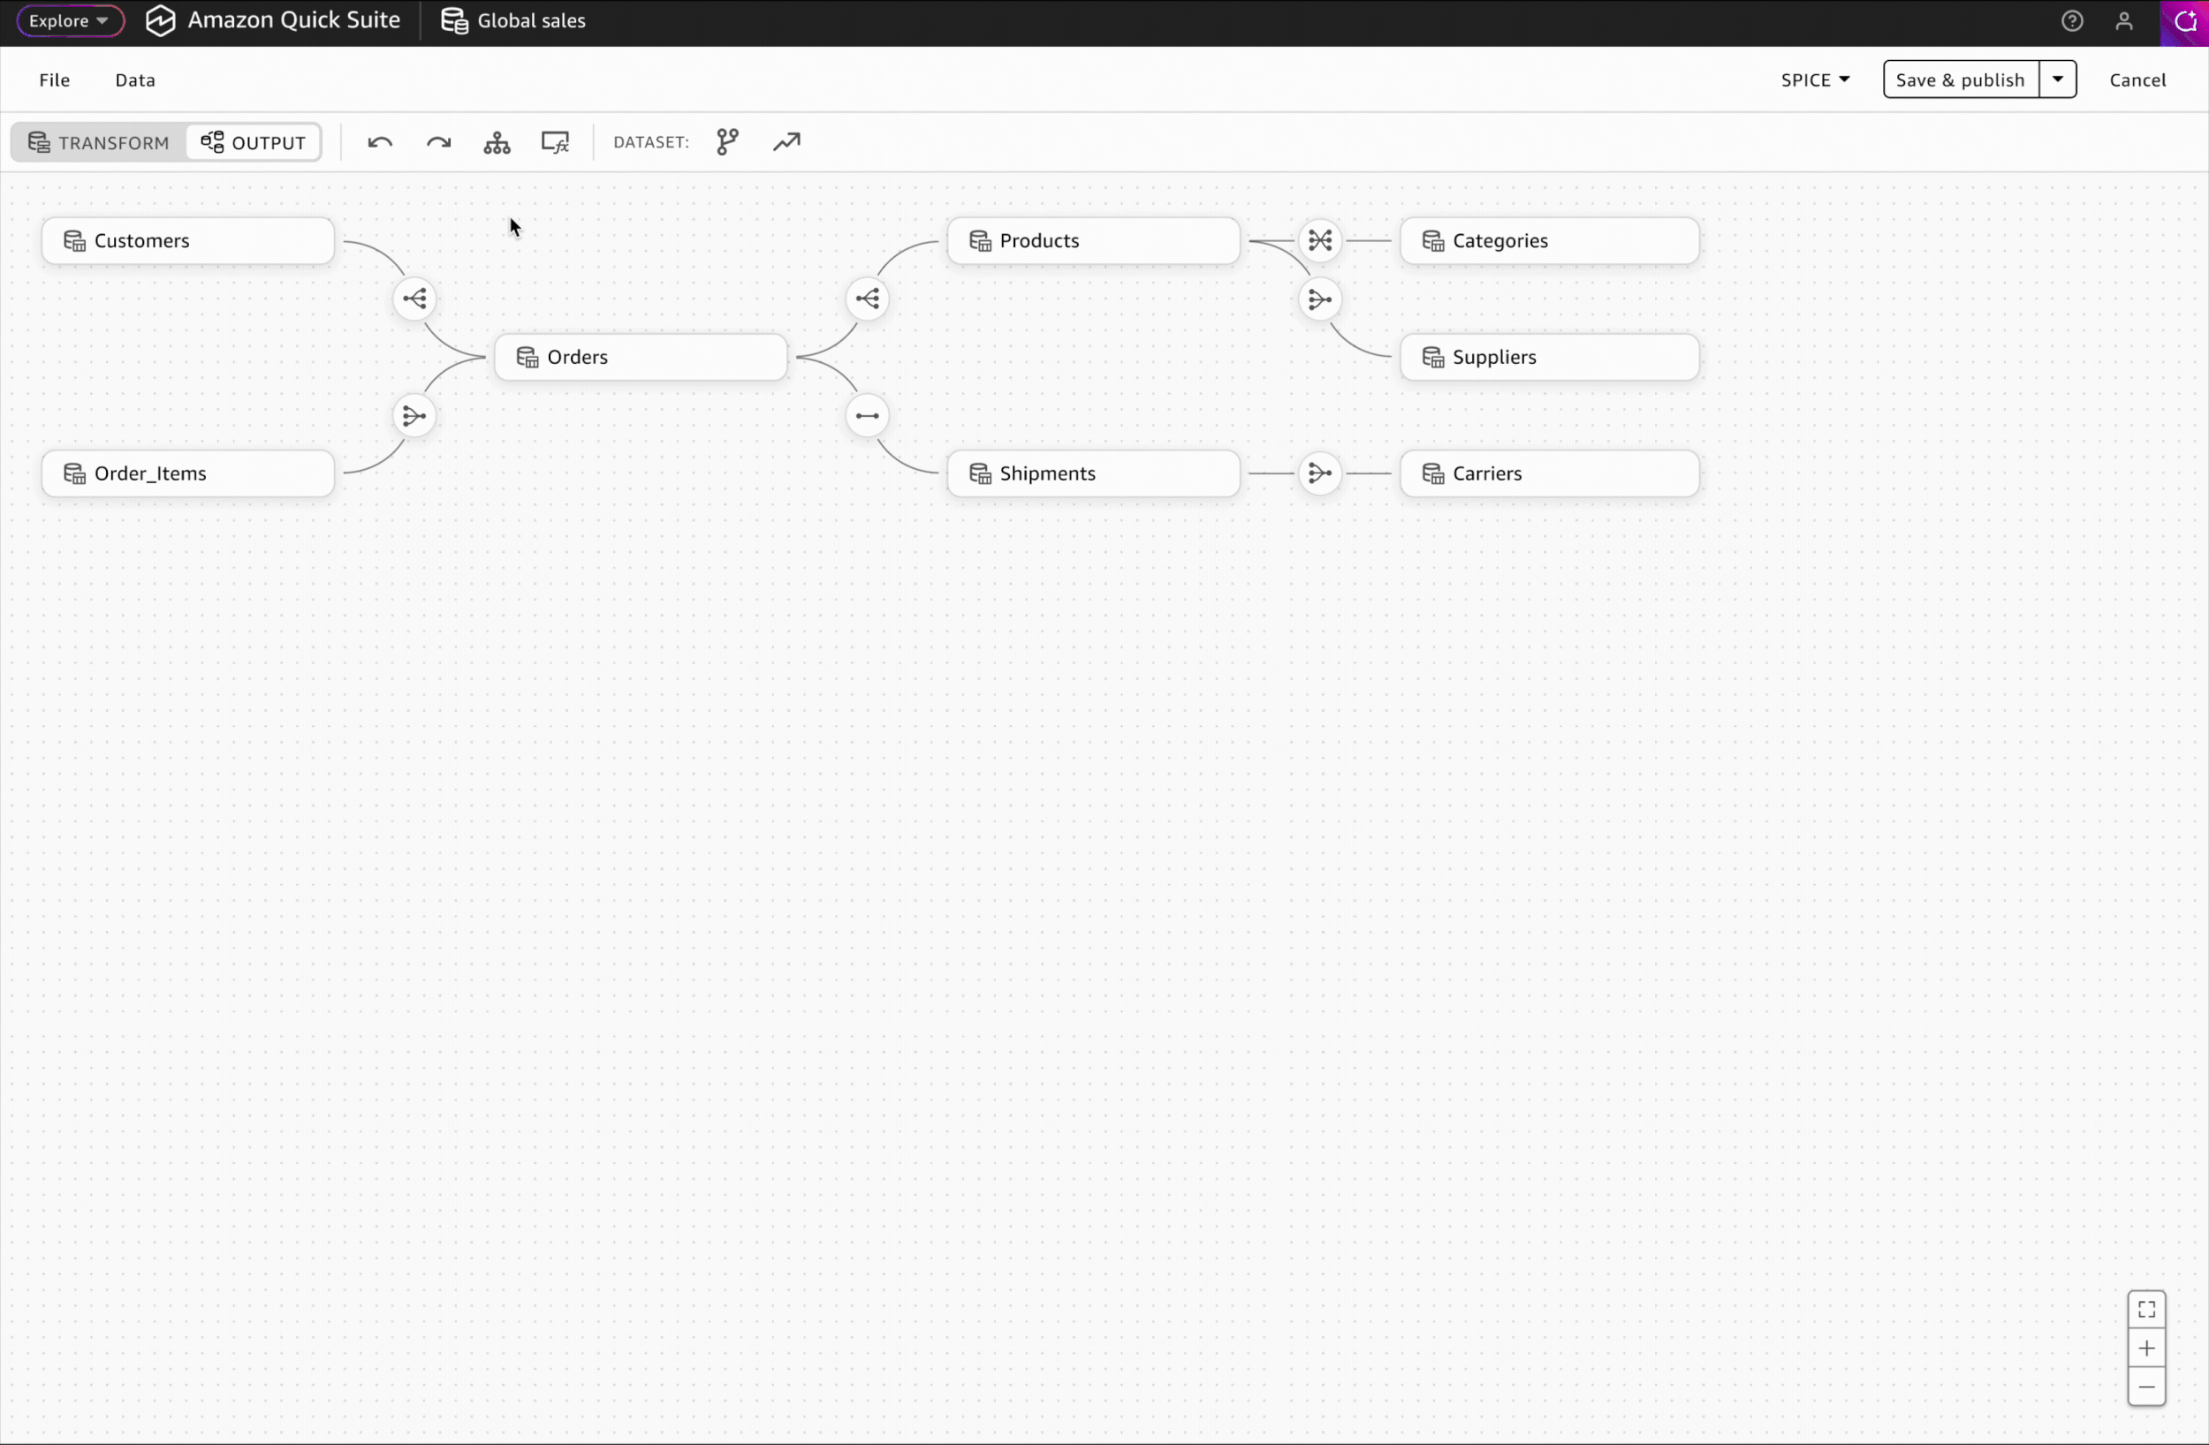
Task: Click the join node between Shipments and Carriers
Action: tap(1320, 473)
